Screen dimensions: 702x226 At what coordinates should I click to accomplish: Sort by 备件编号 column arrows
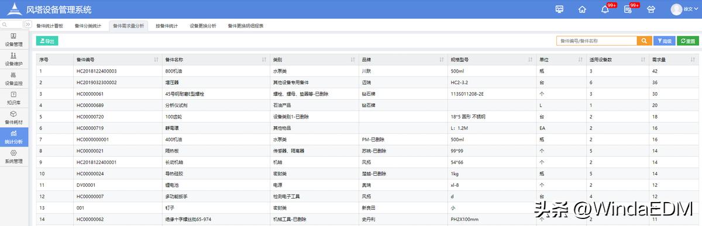pyautogui.click(x=156, y=60)
